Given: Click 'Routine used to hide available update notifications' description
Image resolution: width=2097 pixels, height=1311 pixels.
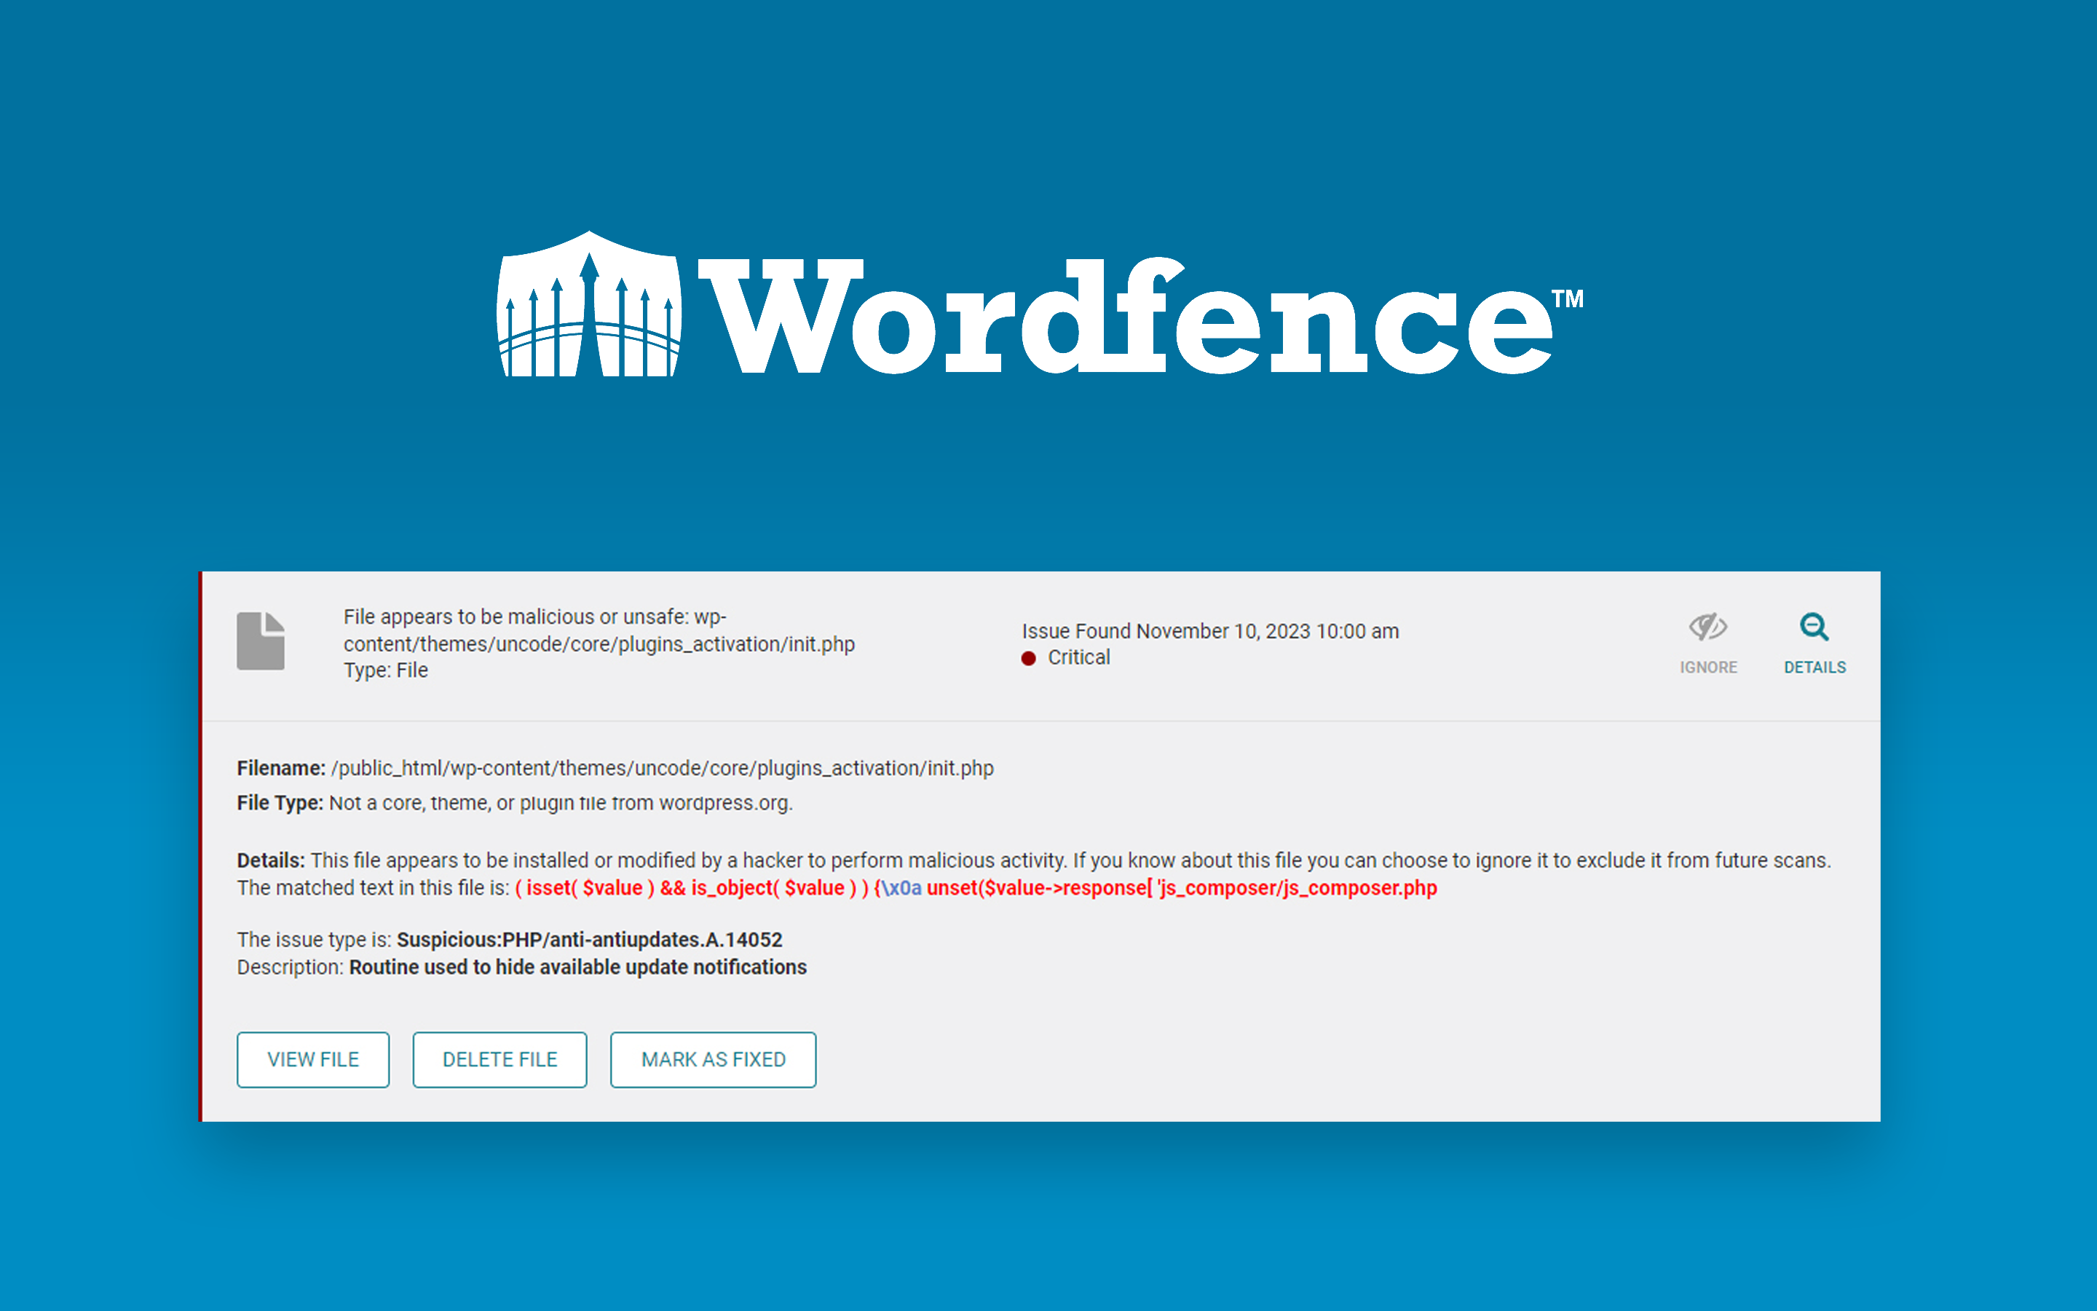Looking at the screenshot, I should point(577,967).
